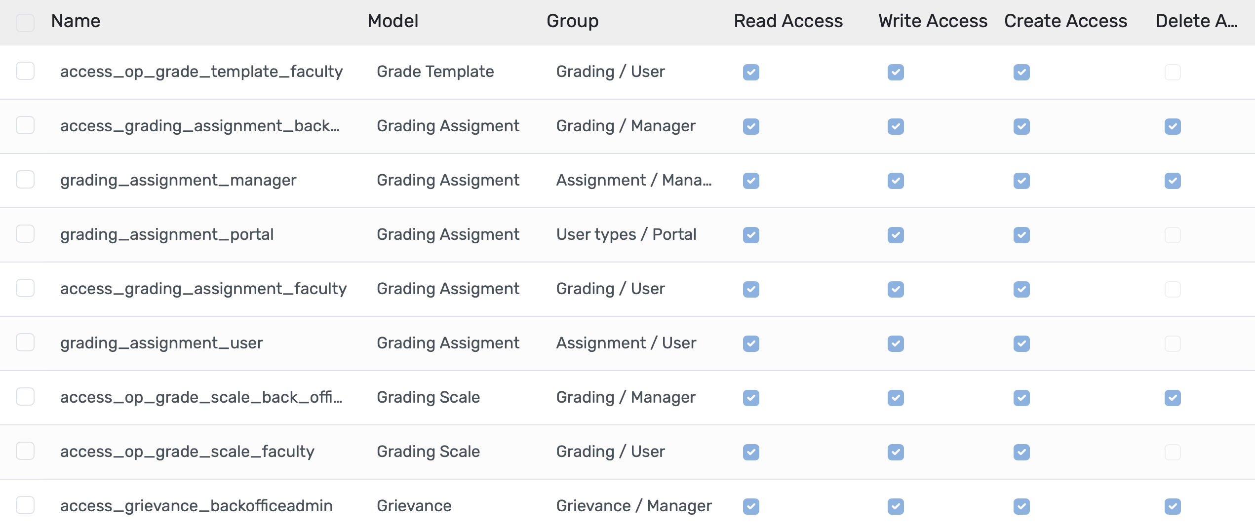This screenshot has width=1255, height=530.
Task: Uncheck Write Access for grading_assignment_manager
Action: [x=896, y=181]
